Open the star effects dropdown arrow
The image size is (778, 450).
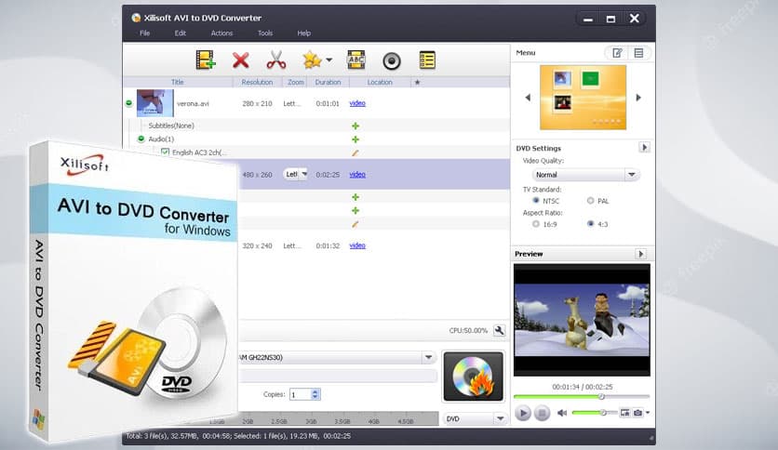pyautogui.click(x=329, y=60)
